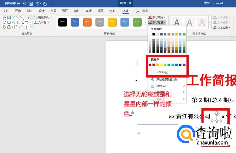Click the search magnifier icon in the ribbon
This screenshot has height=153, width=236.
tap(138, 11)
